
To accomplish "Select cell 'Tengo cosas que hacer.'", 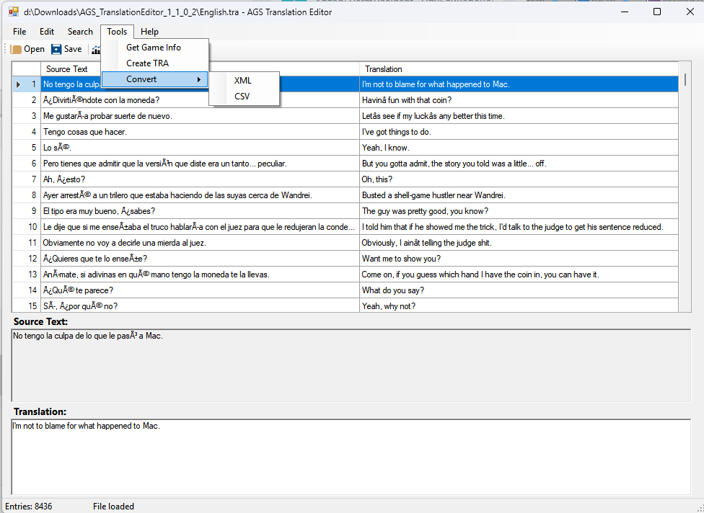I will 201,132.
